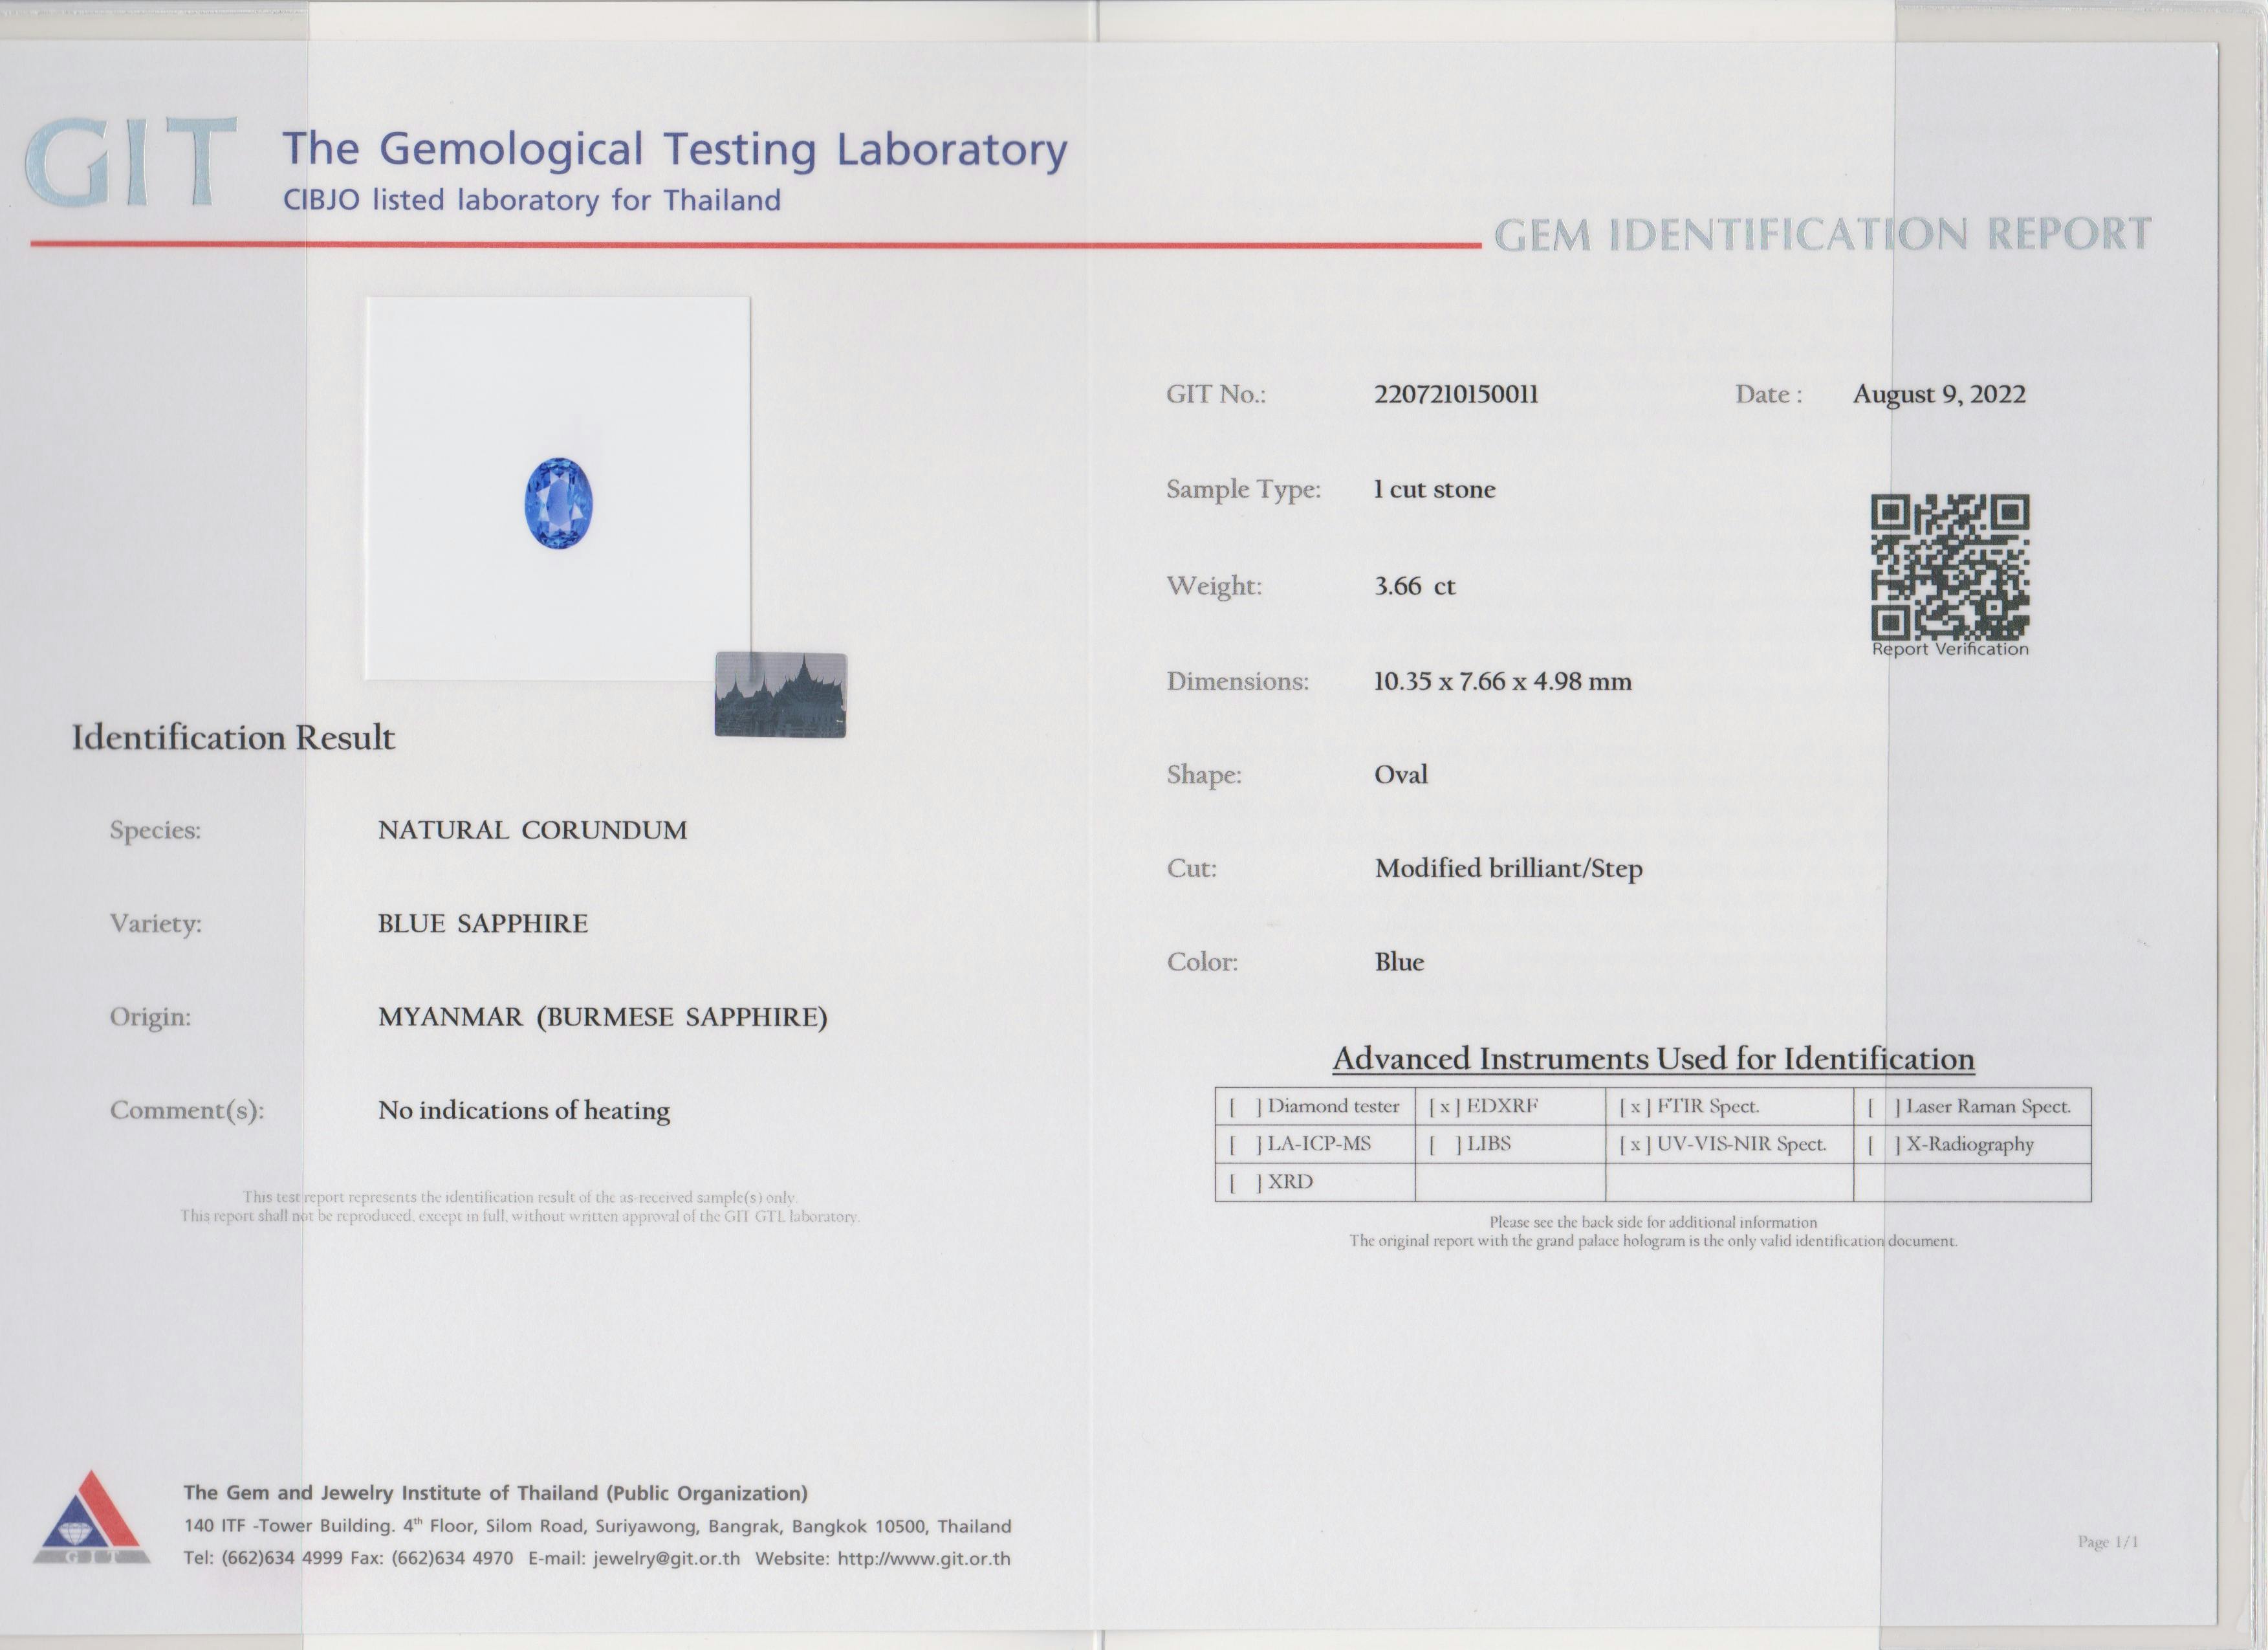2268x1650 pixels.
Task: Click the Diamond tester checkbox
Action: coord(1245,1107)
